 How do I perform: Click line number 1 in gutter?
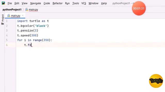pos(7,21)
